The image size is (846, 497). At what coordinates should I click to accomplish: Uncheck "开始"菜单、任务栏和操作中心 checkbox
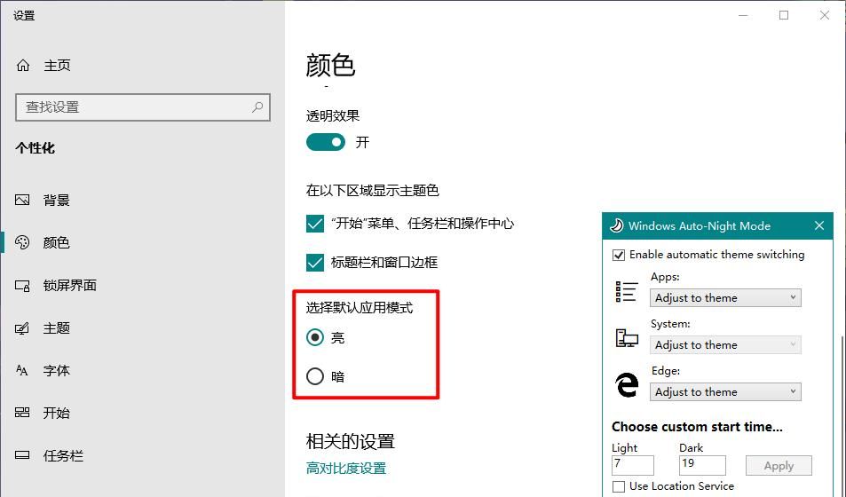point(315,224)
